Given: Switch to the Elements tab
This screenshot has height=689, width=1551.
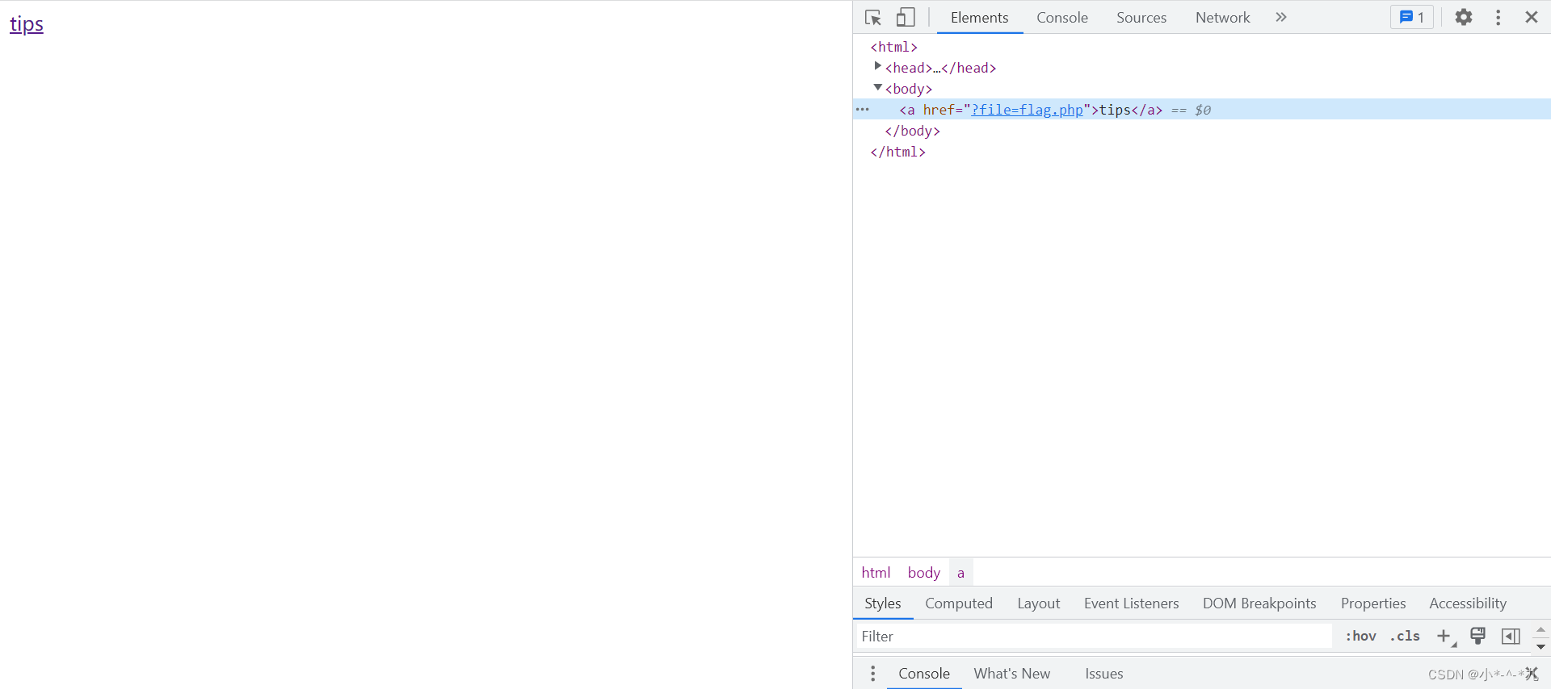Looking at the screenshot, I should pos(979,17).
